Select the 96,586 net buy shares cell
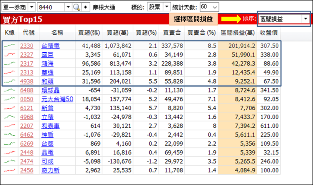313x185 pixels. (89, 64)
